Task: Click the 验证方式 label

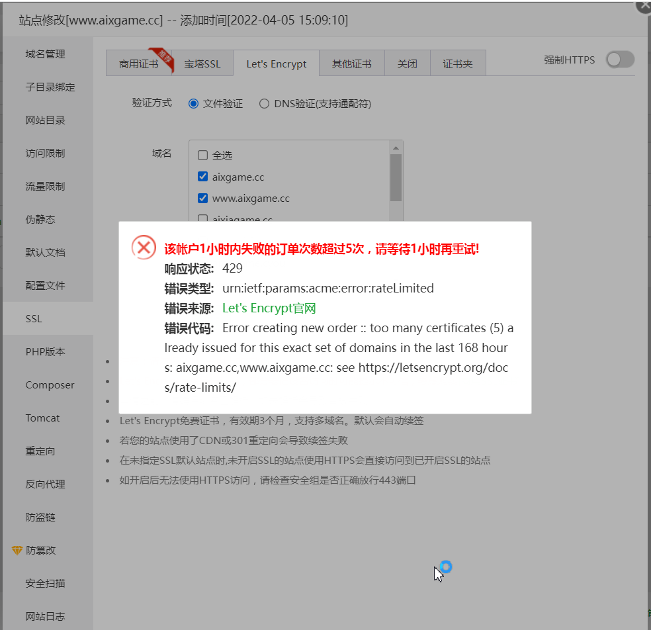Action: tap(152, 103)
